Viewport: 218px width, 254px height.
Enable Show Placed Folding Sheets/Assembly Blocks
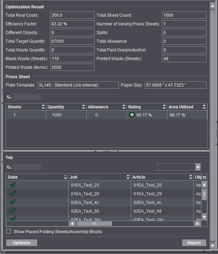pos(9,231)
